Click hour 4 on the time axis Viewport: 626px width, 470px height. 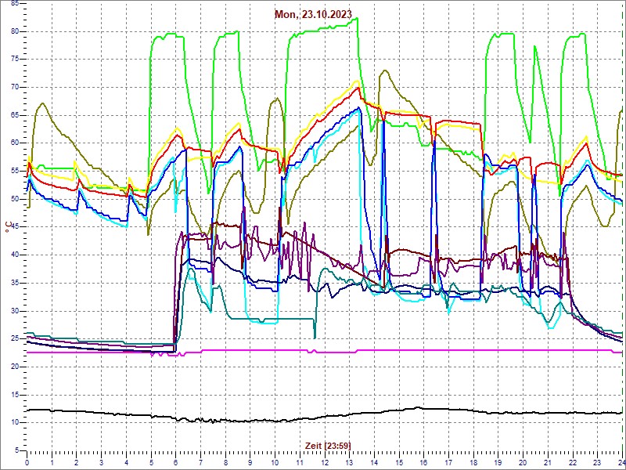click(x=126, y=462)
